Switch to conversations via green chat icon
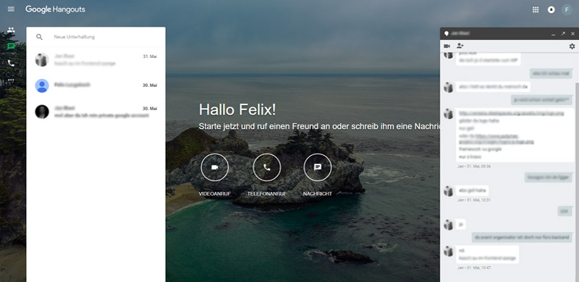This screenshot has width=579, height=282. click(11, 46)
